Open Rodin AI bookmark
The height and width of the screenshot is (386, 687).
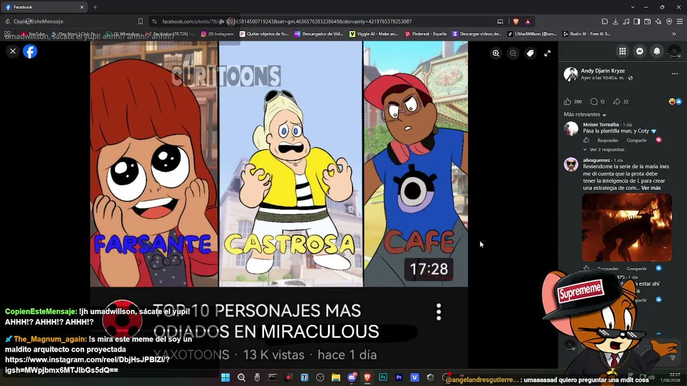click(587, 34)
